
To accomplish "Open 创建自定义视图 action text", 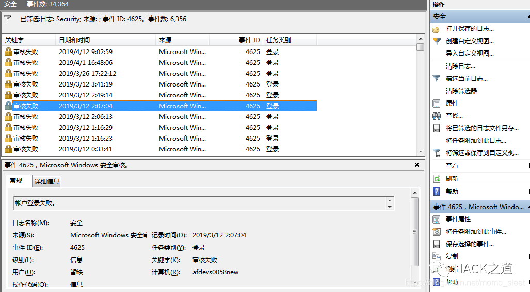I will [470, 41].
